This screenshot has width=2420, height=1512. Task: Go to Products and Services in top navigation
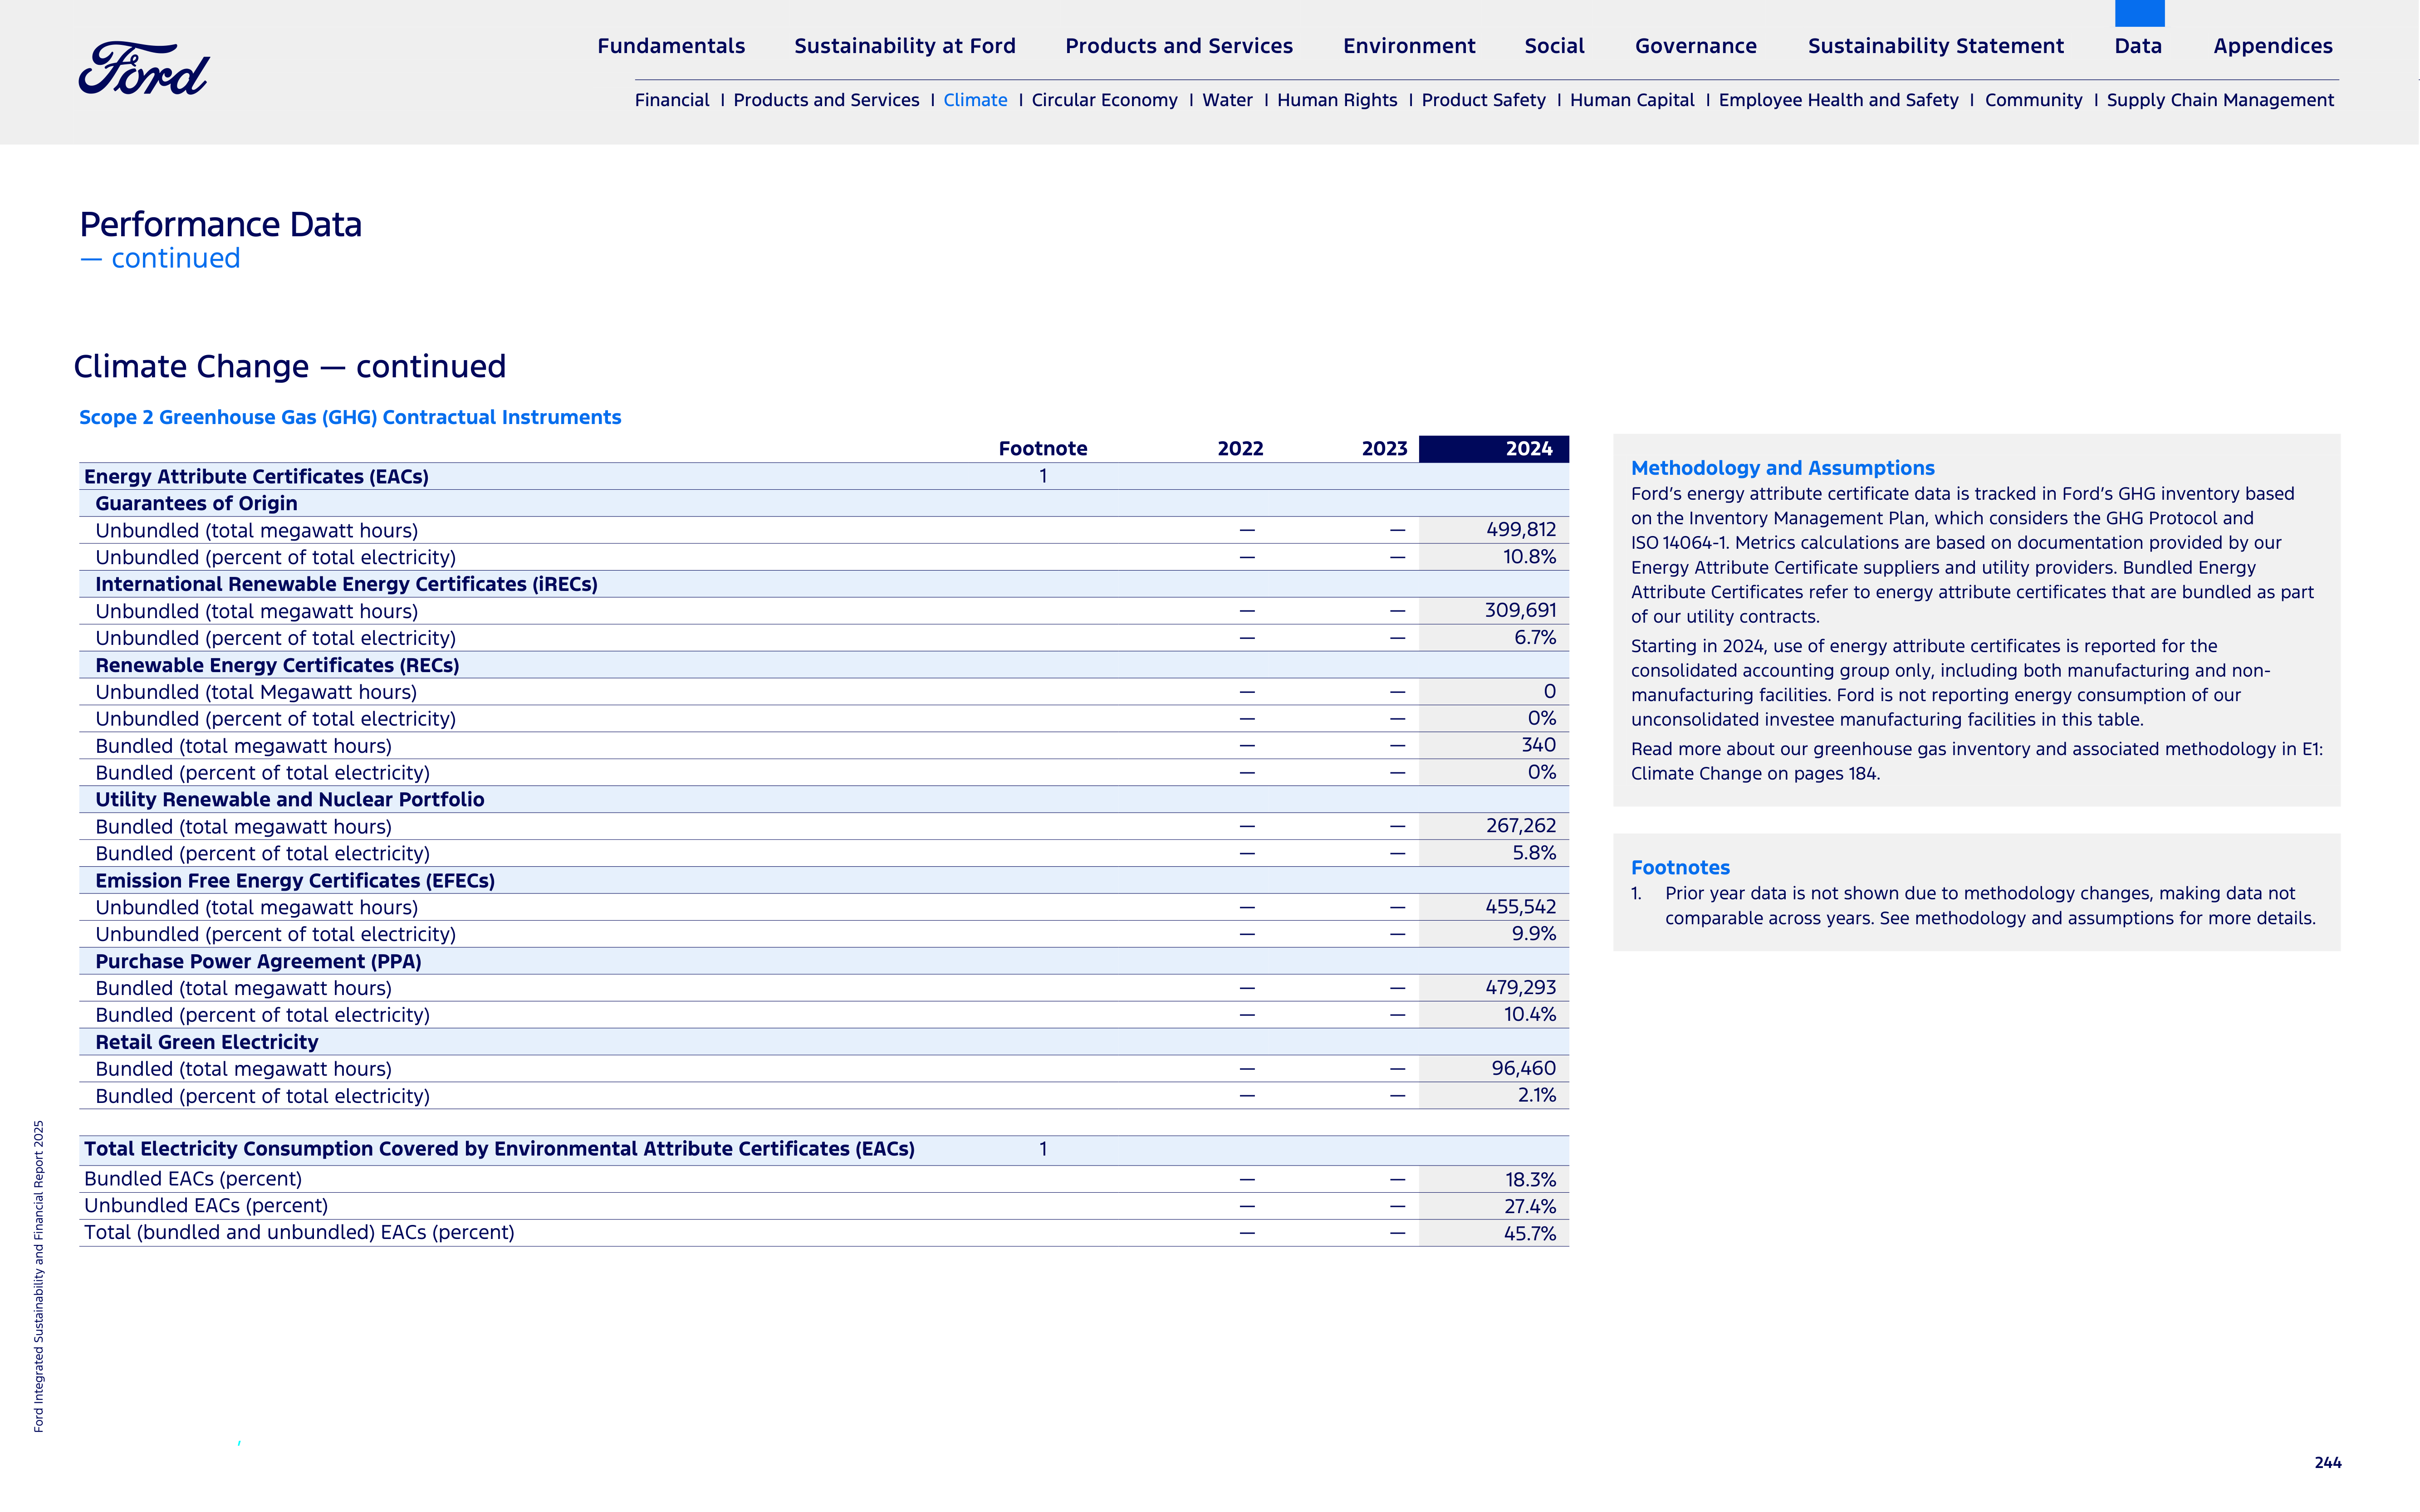click(x=1179, y=46)
